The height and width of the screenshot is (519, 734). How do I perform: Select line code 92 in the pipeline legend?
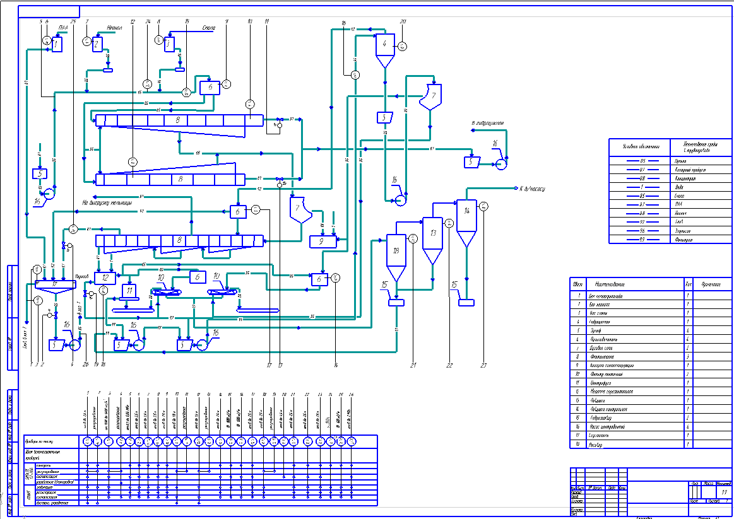click(x=642, y=222)
